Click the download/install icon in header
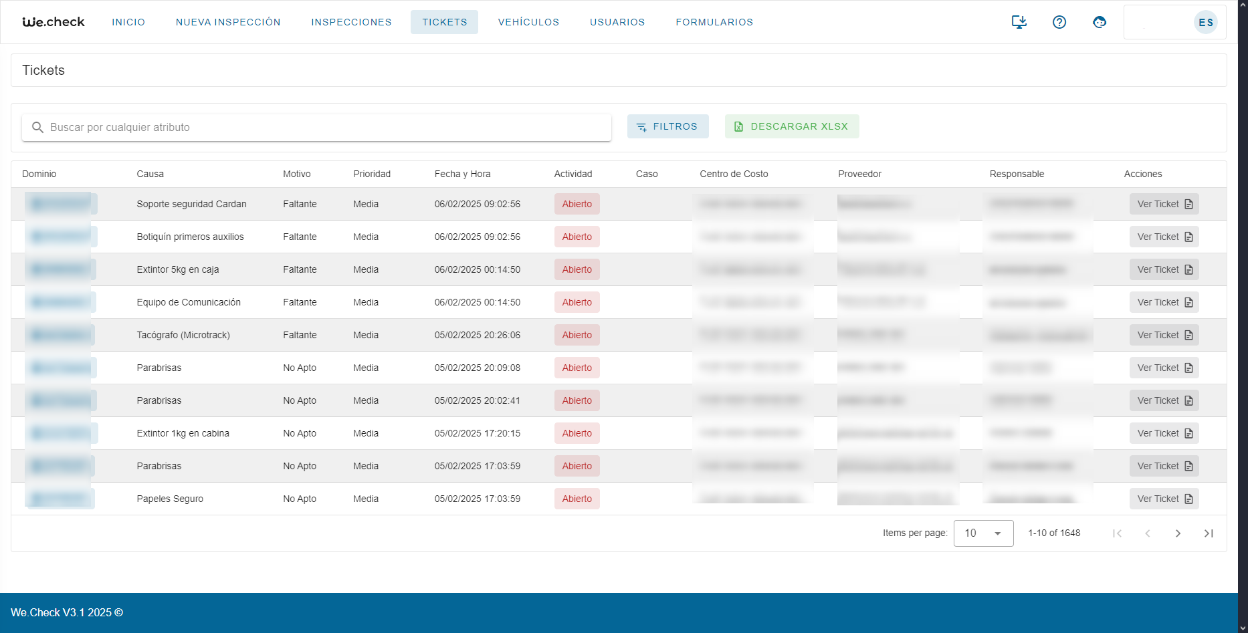Viewport: 1248px width, 633px height. (x=1019, y=22)
